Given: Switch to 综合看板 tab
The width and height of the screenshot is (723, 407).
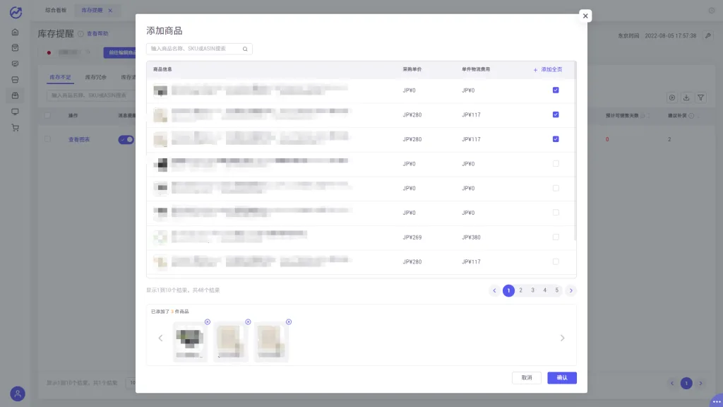Looking at the screenshot, I should tap(56, 10).
